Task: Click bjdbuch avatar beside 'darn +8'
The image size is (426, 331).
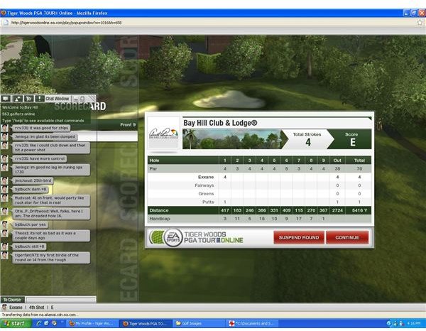Action: [x=5, y=190]
